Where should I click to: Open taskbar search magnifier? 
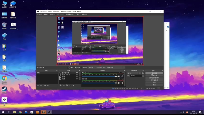click(x=9, y=112)
